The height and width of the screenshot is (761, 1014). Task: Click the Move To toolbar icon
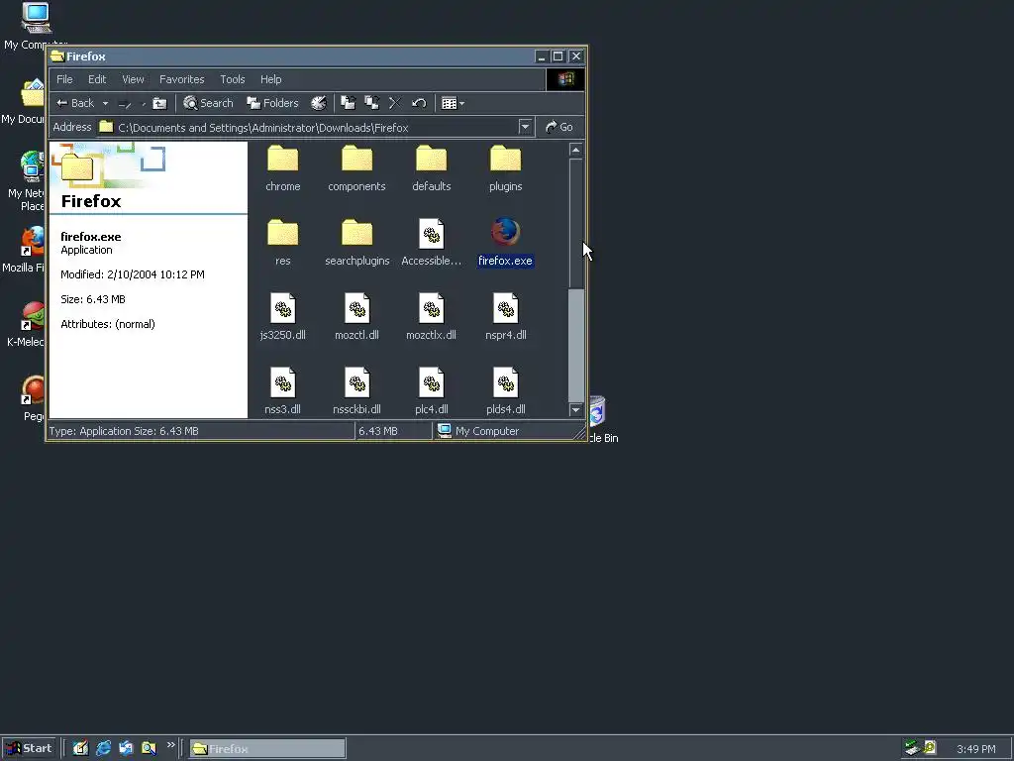[x=349, y=103]
